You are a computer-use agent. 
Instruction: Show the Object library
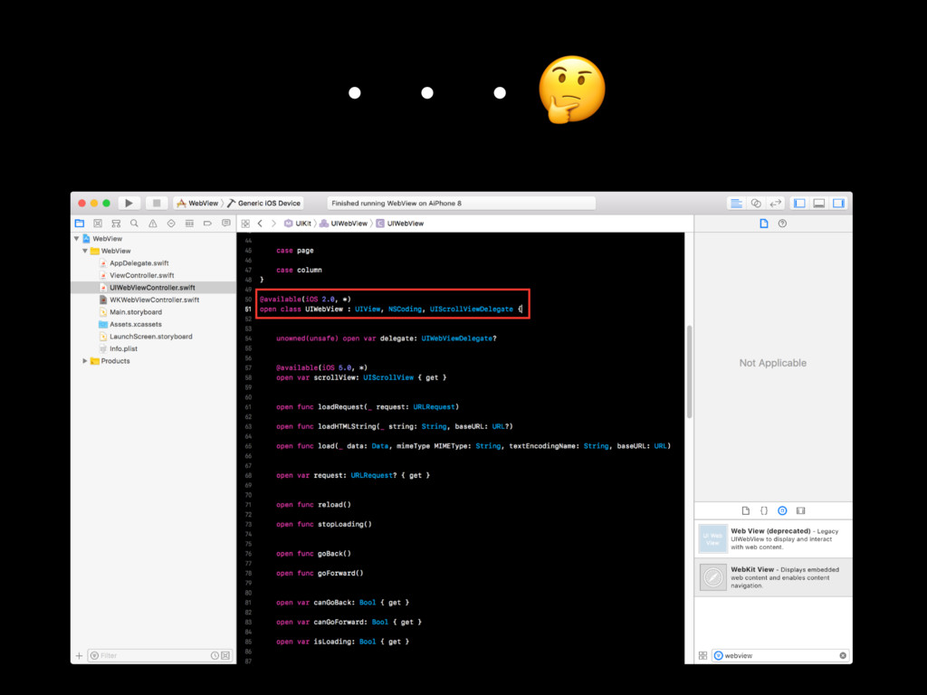coord(782,510)
